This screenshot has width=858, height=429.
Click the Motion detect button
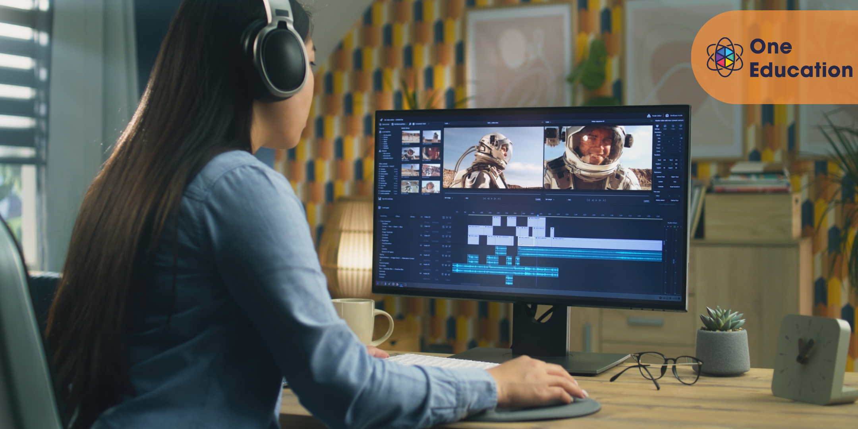660,200
